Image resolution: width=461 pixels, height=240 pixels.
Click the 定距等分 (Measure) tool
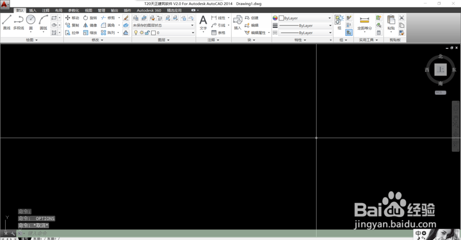click(365, 23)
